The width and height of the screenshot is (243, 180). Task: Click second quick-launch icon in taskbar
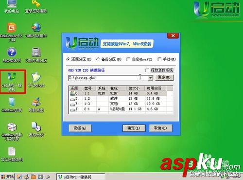point(26,177)
